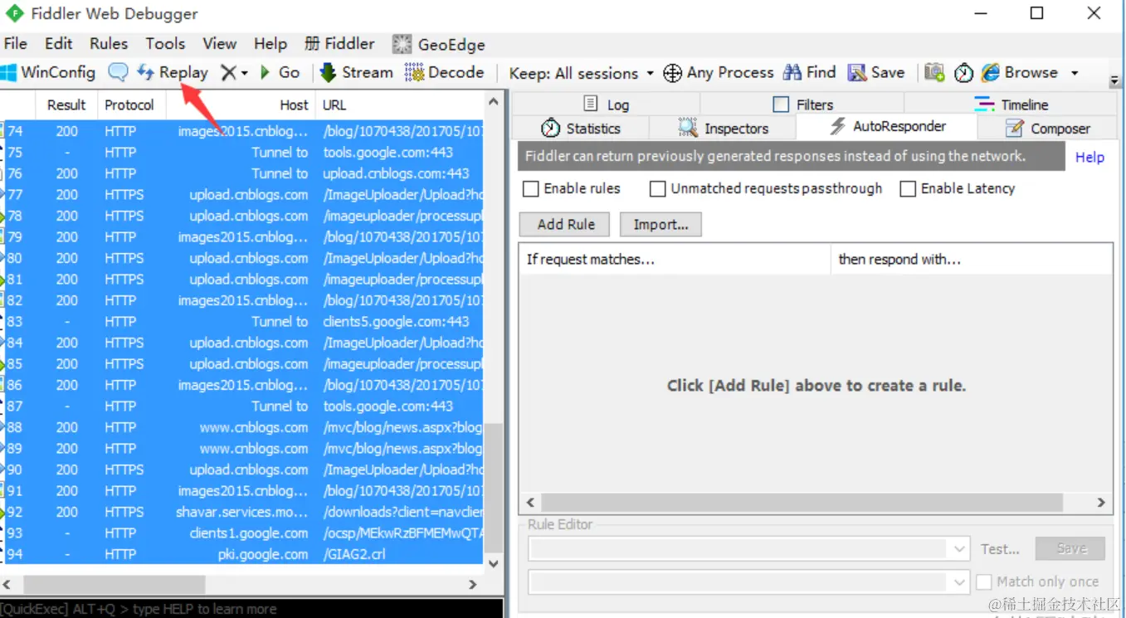Open the Edit menu
Viewport: 1126px width, 618px height.
pos(58,44)
